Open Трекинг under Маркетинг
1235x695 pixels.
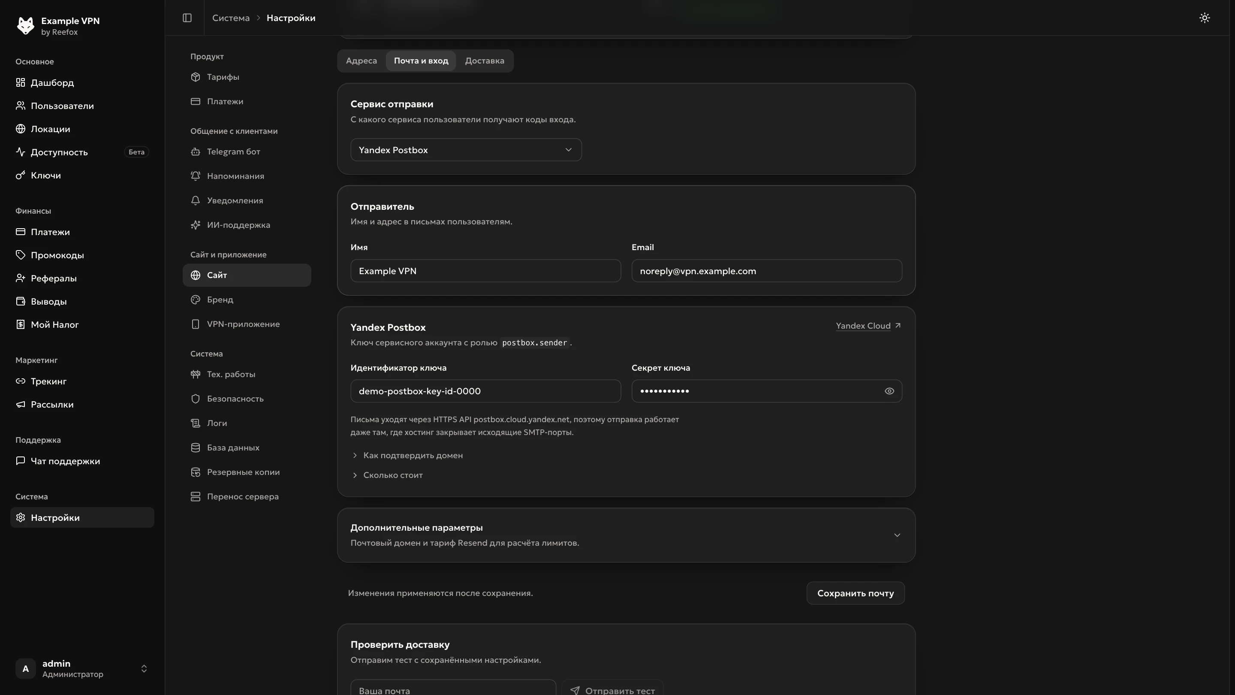pyautogui.click(x=82, y=381)
